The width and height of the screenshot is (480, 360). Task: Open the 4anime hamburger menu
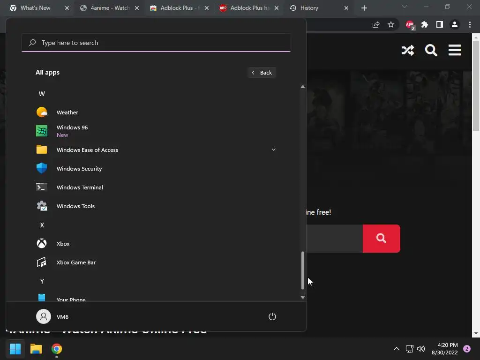point(455,50)
